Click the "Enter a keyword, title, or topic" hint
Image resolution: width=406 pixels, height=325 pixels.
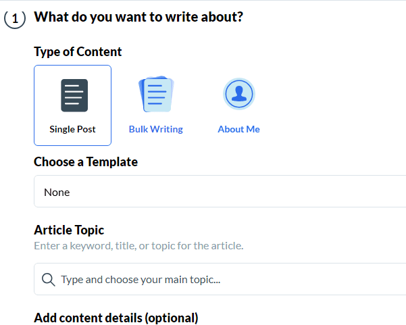[138, 245]
